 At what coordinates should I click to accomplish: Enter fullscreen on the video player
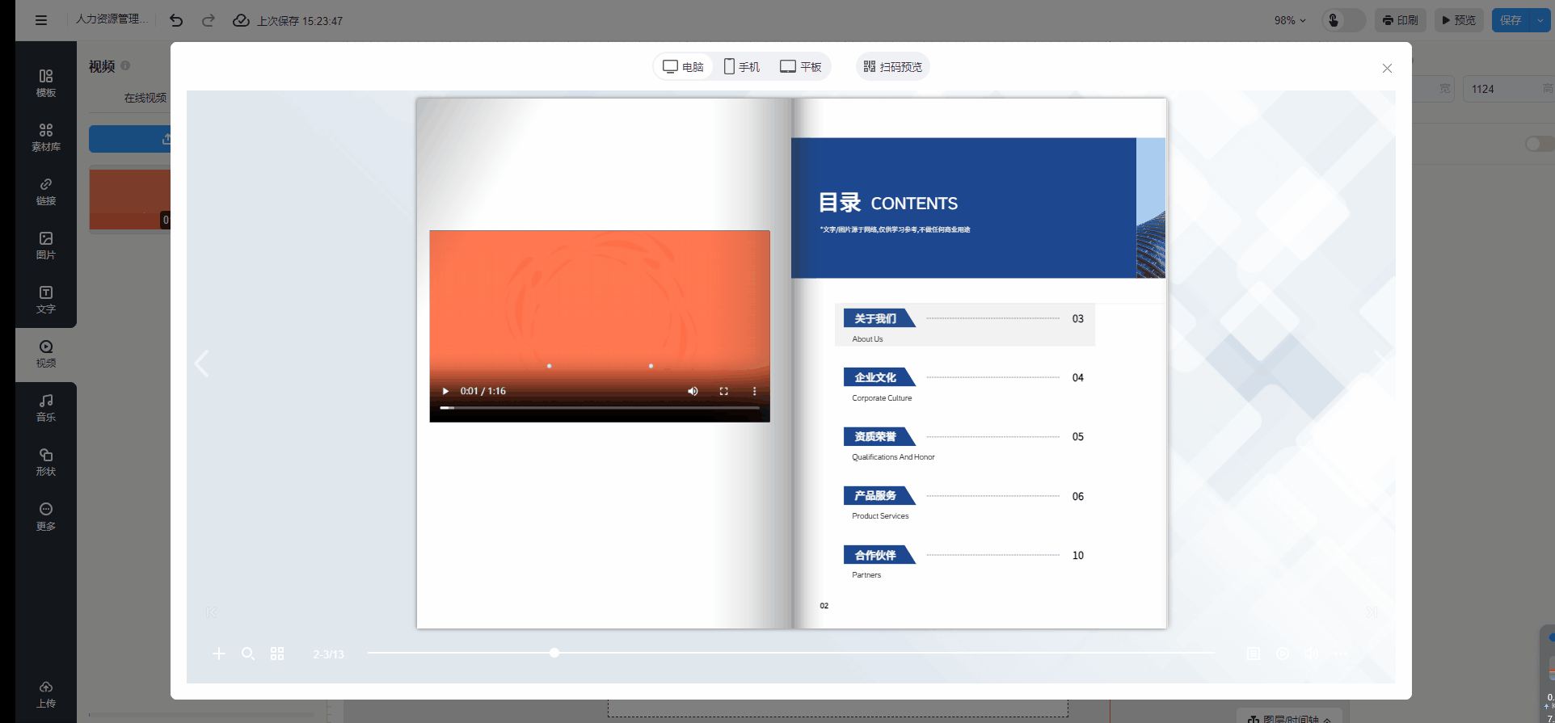pos(724,391)
